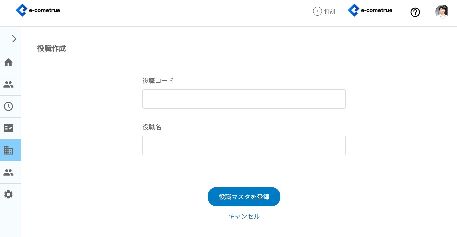Image resolution: width=457 pixels, height=237 pixels.
Task: Click the 役職マスタを登録 button
Action: [244, 197]
